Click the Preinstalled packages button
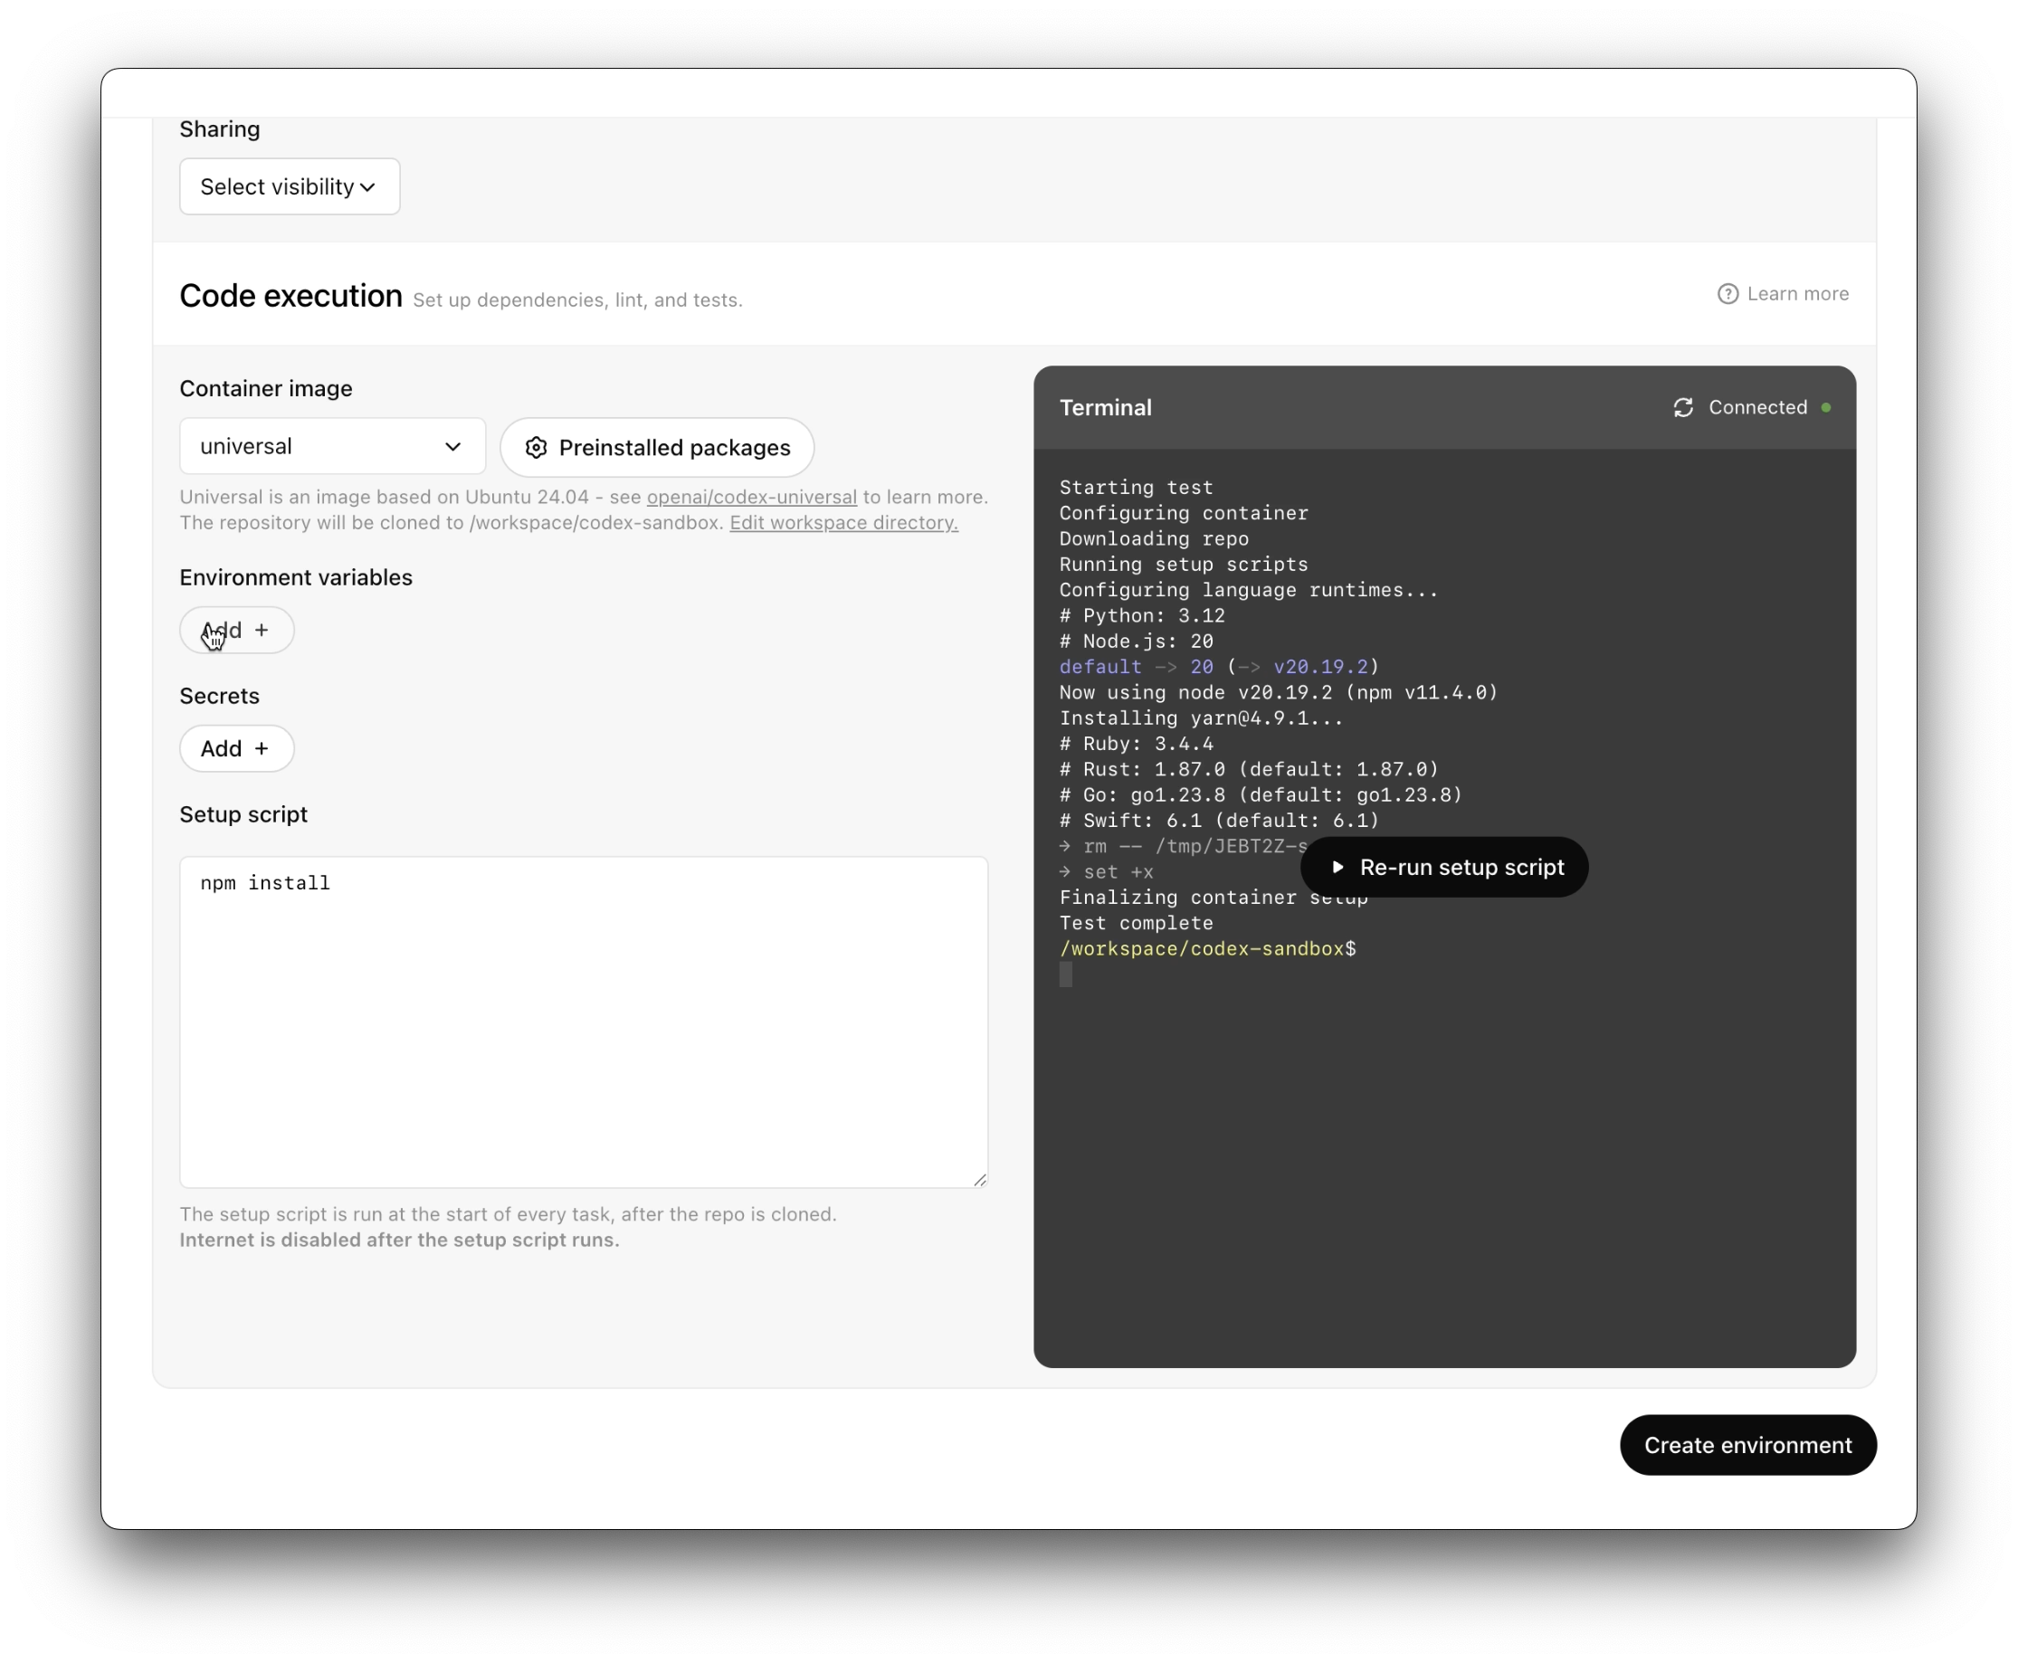Image resolution: width=2018 pixels, height=1663 pixels. [x=657, y=447]
